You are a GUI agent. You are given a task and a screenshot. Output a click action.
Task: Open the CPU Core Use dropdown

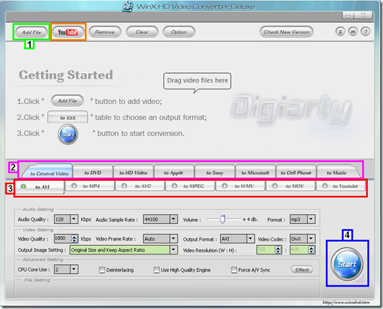74,270
